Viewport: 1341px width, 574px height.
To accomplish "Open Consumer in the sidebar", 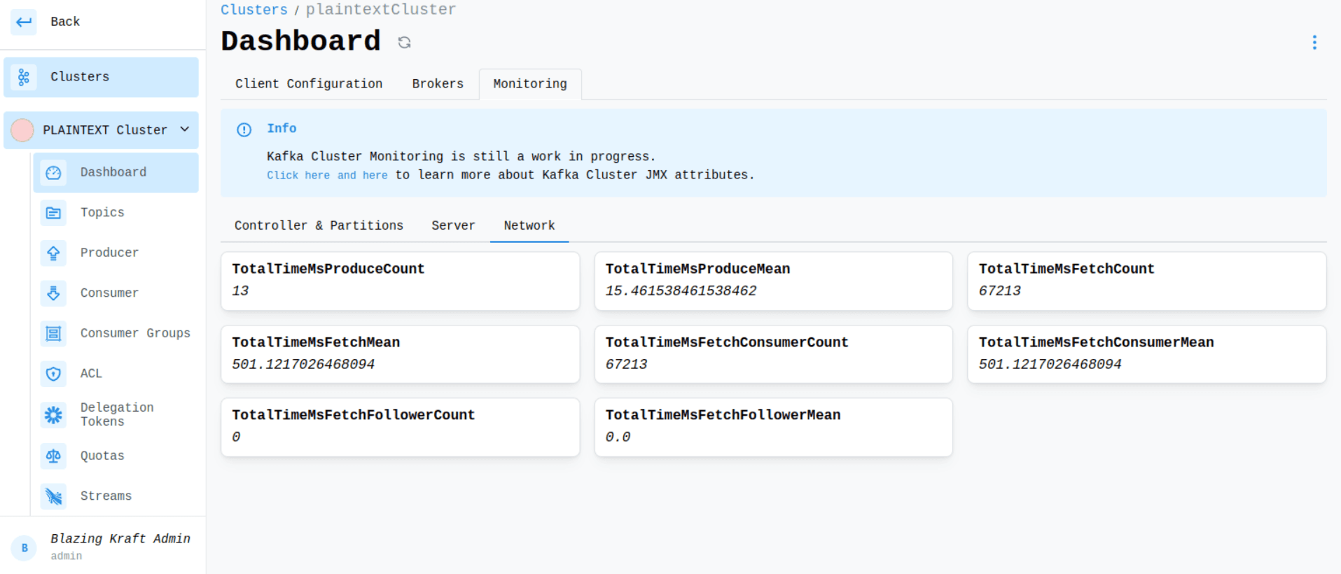I will [x=116, y=293].
